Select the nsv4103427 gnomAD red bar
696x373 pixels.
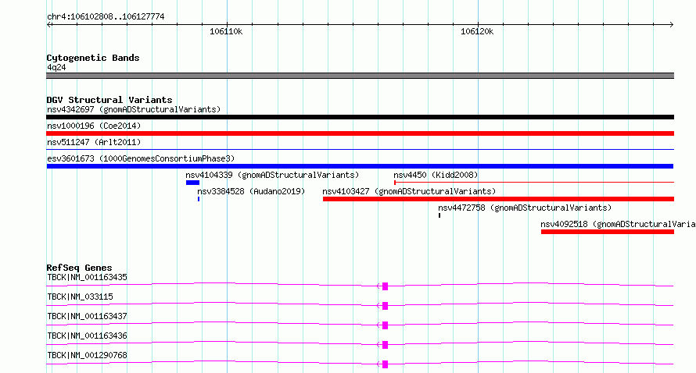coord(498,199)
